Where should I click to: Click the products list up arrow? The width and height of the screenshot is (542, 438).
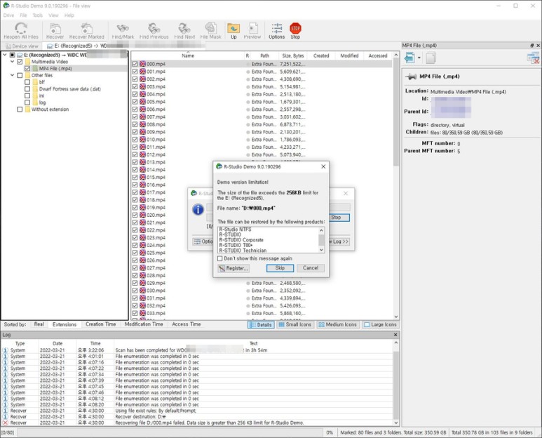321,230
